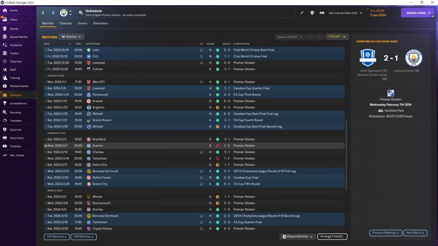Click the U21 Matches button
The height and width of the screenshot is (246, 438).
(56, 236)
